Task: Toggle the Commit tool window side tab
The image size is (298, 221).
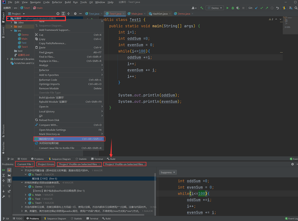Action: tap(3, 32)
